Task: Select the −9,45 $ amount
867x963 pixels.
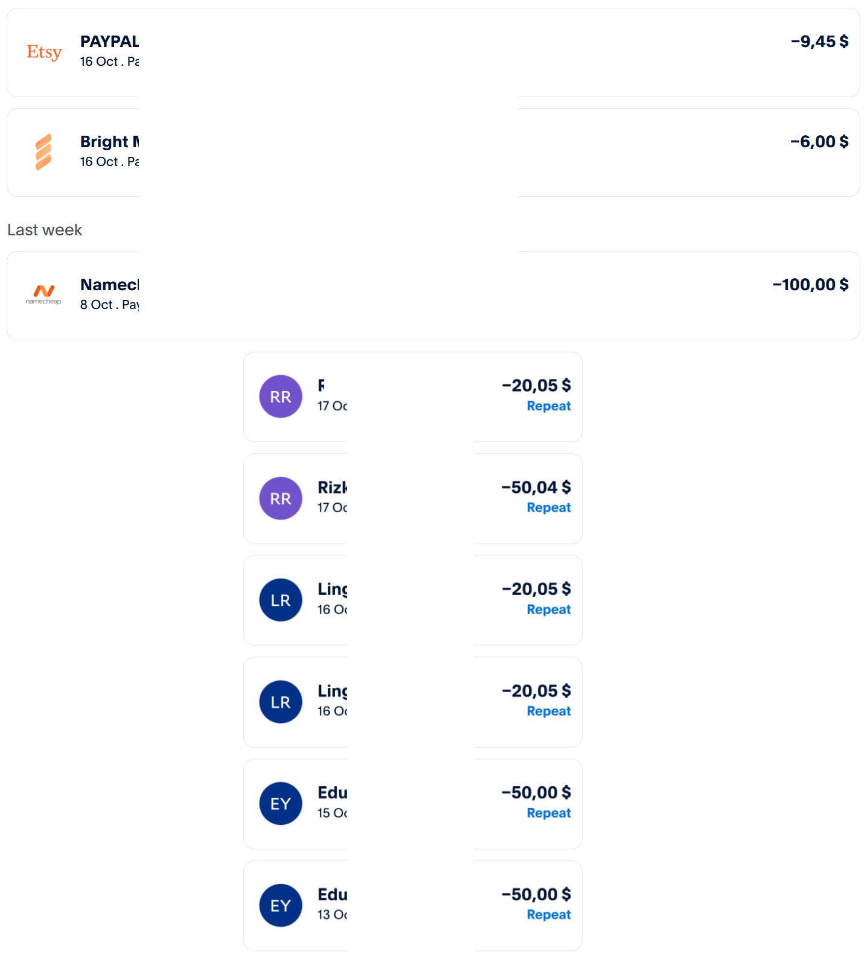Action: coord(819,42)
